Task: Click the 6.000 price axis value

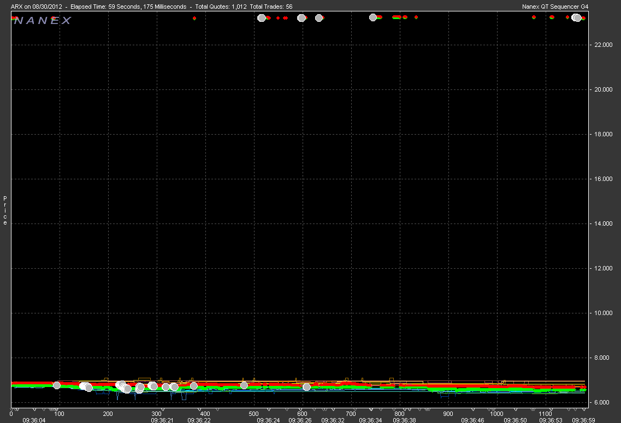Action: (x=601, y=402)
